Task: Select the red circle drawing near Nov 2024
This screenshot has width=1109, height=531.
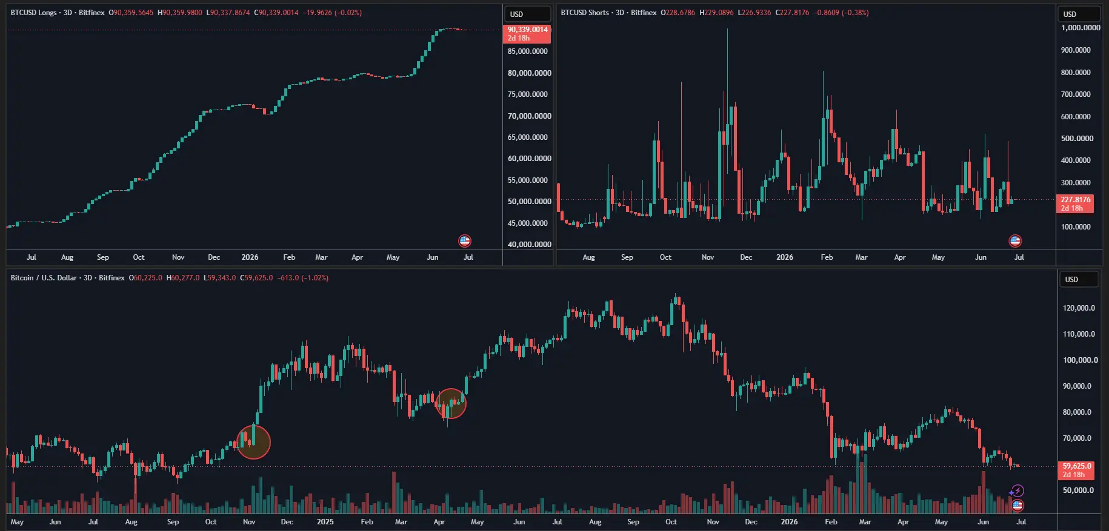Action: 253,442
